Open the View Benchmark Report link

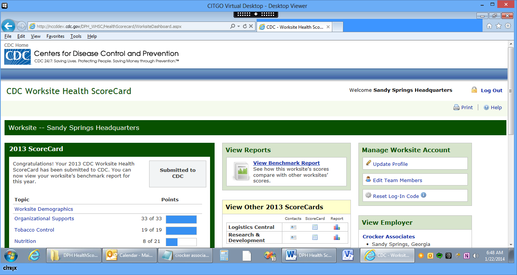[287, 163]
